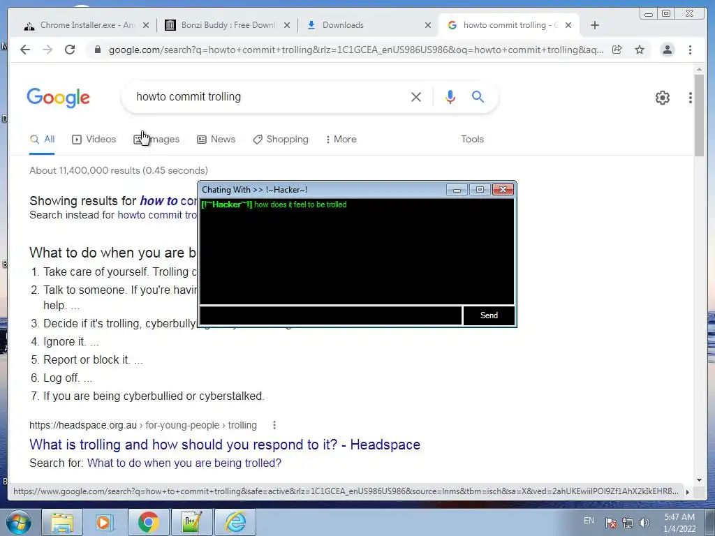Click the EN language indicator

[589, 520]
